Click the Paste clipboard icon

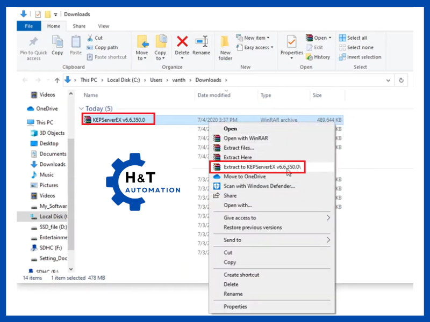pyautogui.click(x=76, y=42)
